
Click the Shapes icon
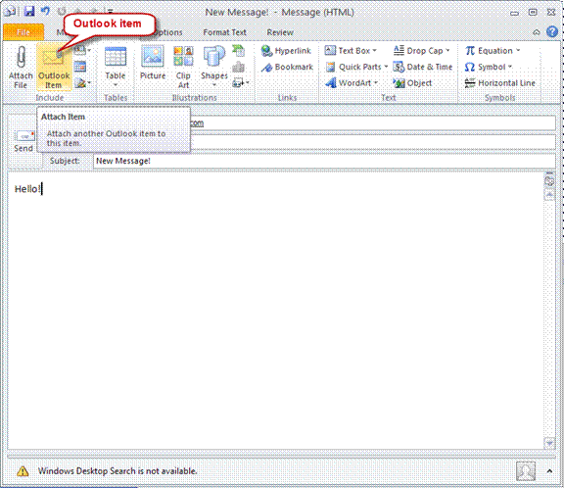click(214, 57)
